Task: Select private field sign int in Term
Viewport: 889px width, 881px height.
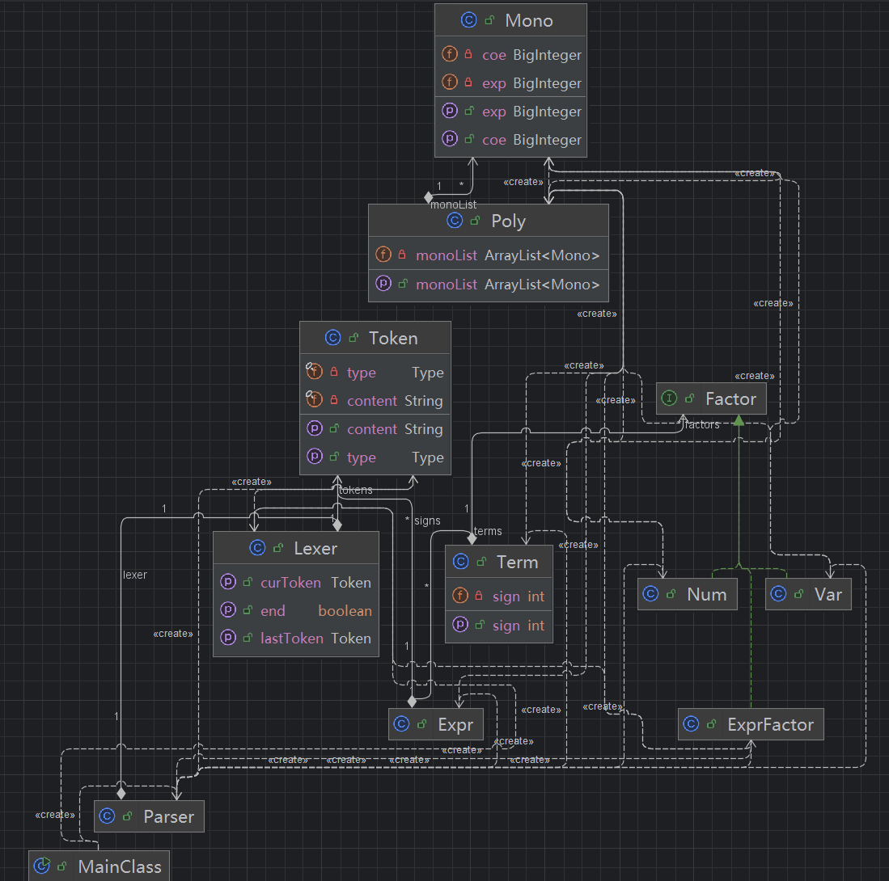Action: 498,596
